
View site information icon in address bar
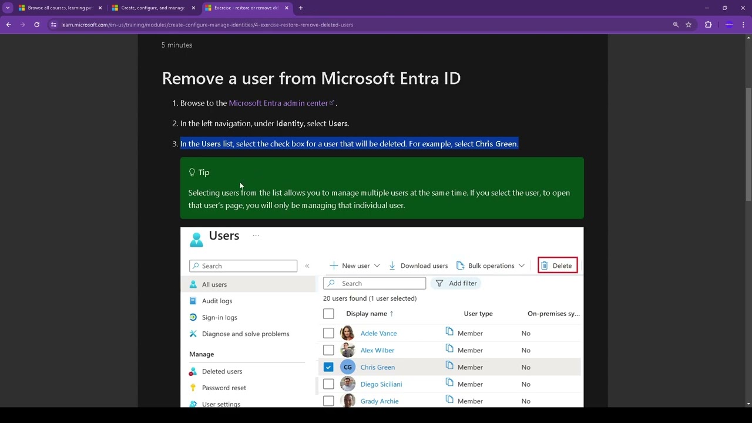(x=53, y=25)
